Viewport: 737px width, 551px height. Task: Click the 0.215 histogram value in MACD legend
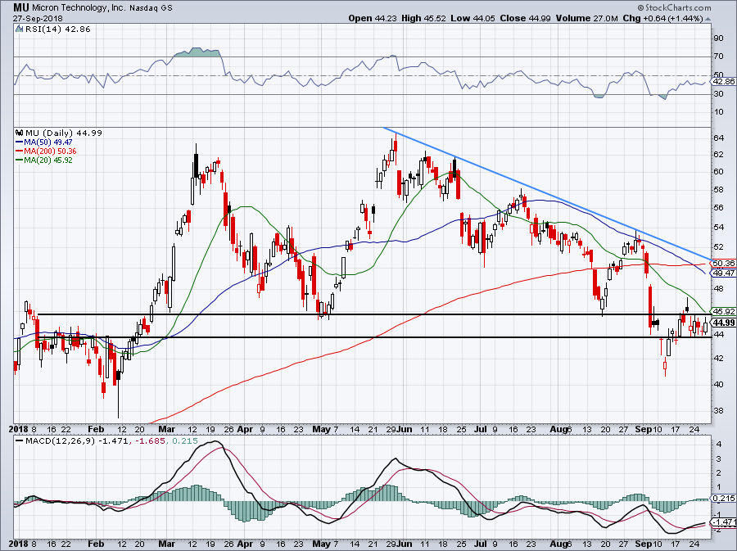point(185,441)
